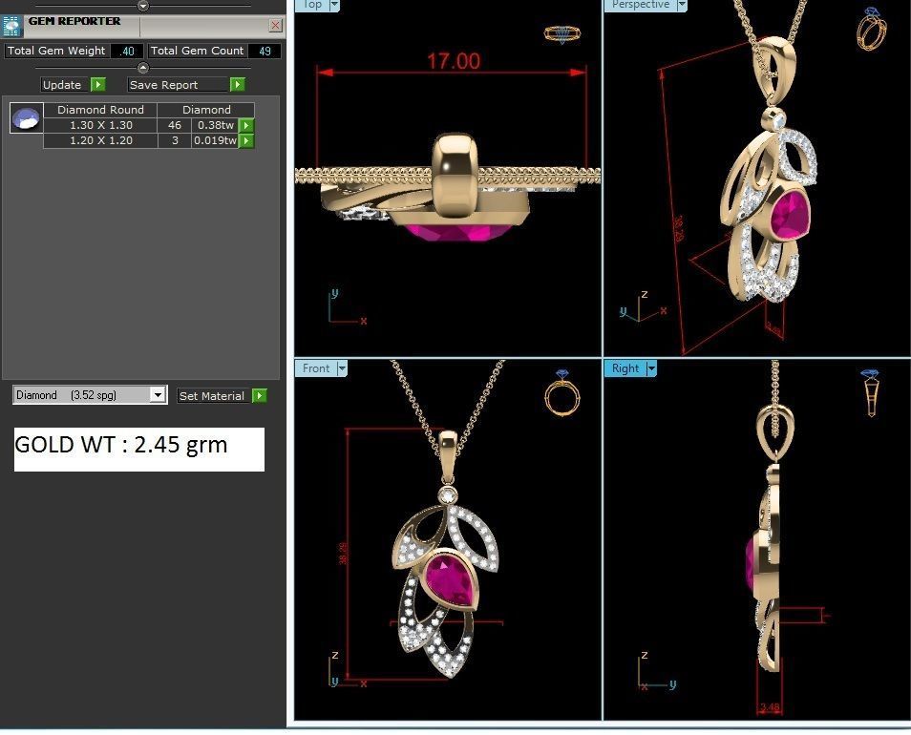Select the Perspective viewport label

641,5
